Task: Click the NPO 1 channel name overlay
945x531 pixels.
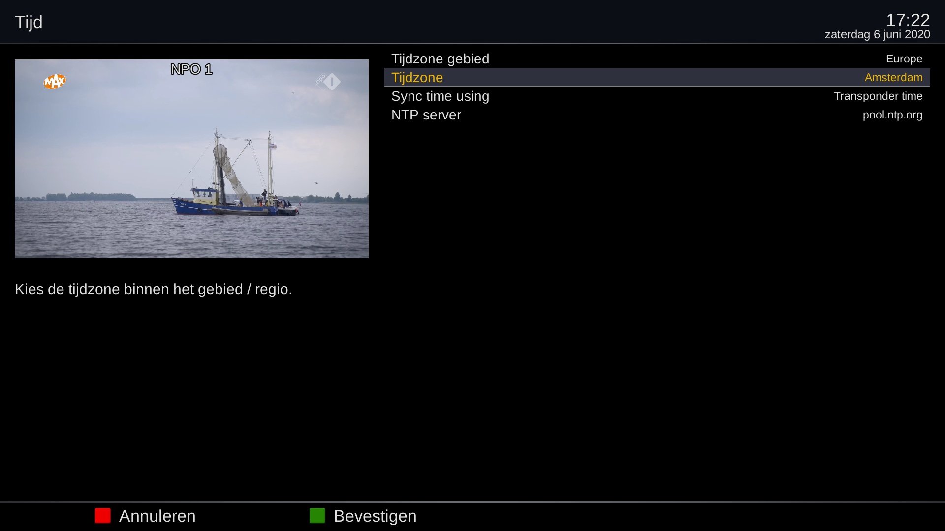Action: tap(191, 69)
